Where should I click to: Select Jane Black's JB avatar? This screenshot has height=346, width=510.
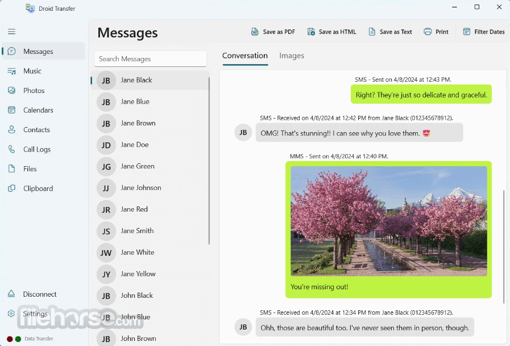pyautogui.click(x=106, y=81)
